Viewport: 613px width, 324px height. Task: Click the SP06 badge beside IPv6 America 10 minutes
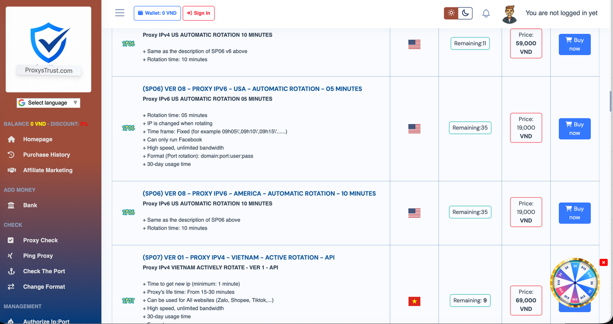click(x=128, y=212)
